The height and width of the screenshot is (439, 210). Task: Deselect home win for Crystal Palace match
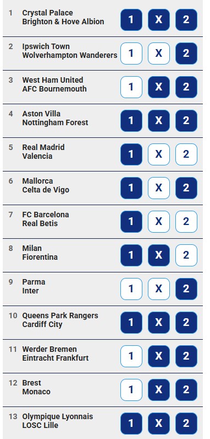click(x=131, y=20)
